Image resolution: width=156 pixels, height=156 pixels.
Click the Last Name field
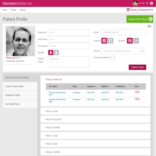tap(69, 39)
